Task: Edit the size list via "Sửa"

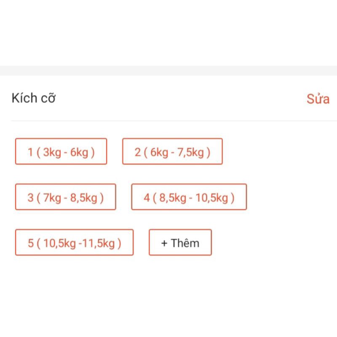Action: [318, 99]
